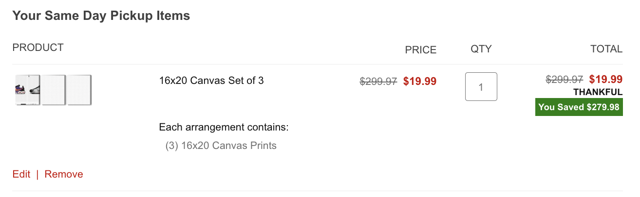
Task: Select the middle blank canvas thumbnail
Action: point(54,90)
